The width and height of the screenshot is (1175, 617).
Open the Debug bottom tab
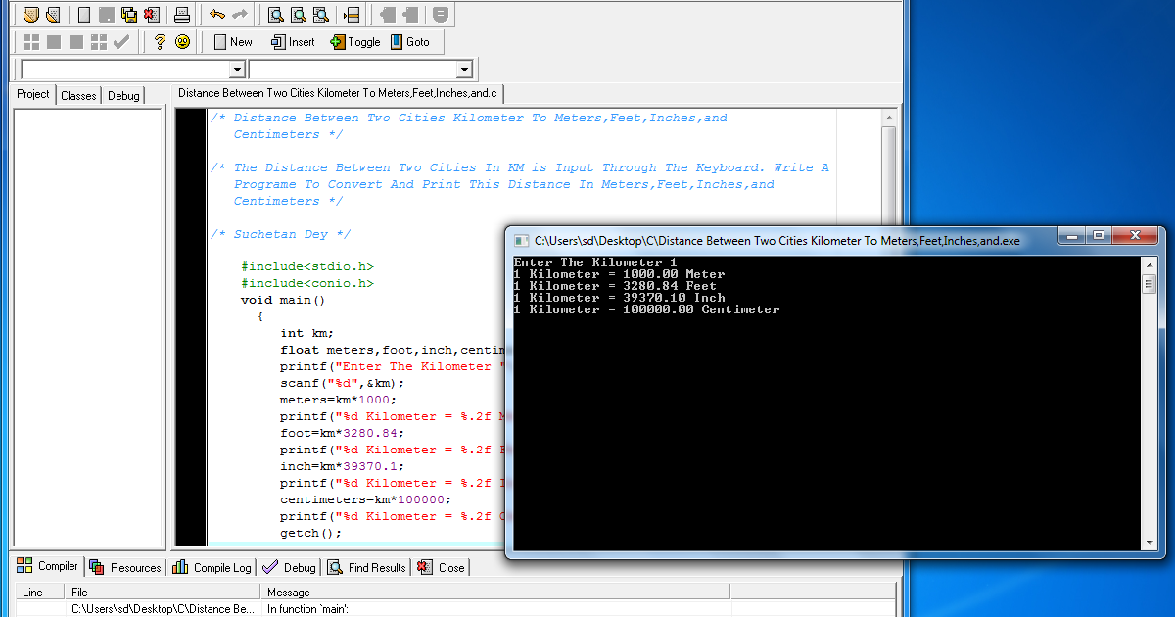point(290,567)
